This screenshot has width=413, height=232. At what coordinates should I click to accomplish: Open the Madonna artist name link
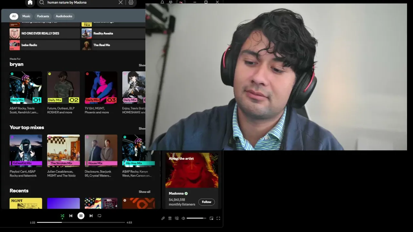tap(176, 193)
